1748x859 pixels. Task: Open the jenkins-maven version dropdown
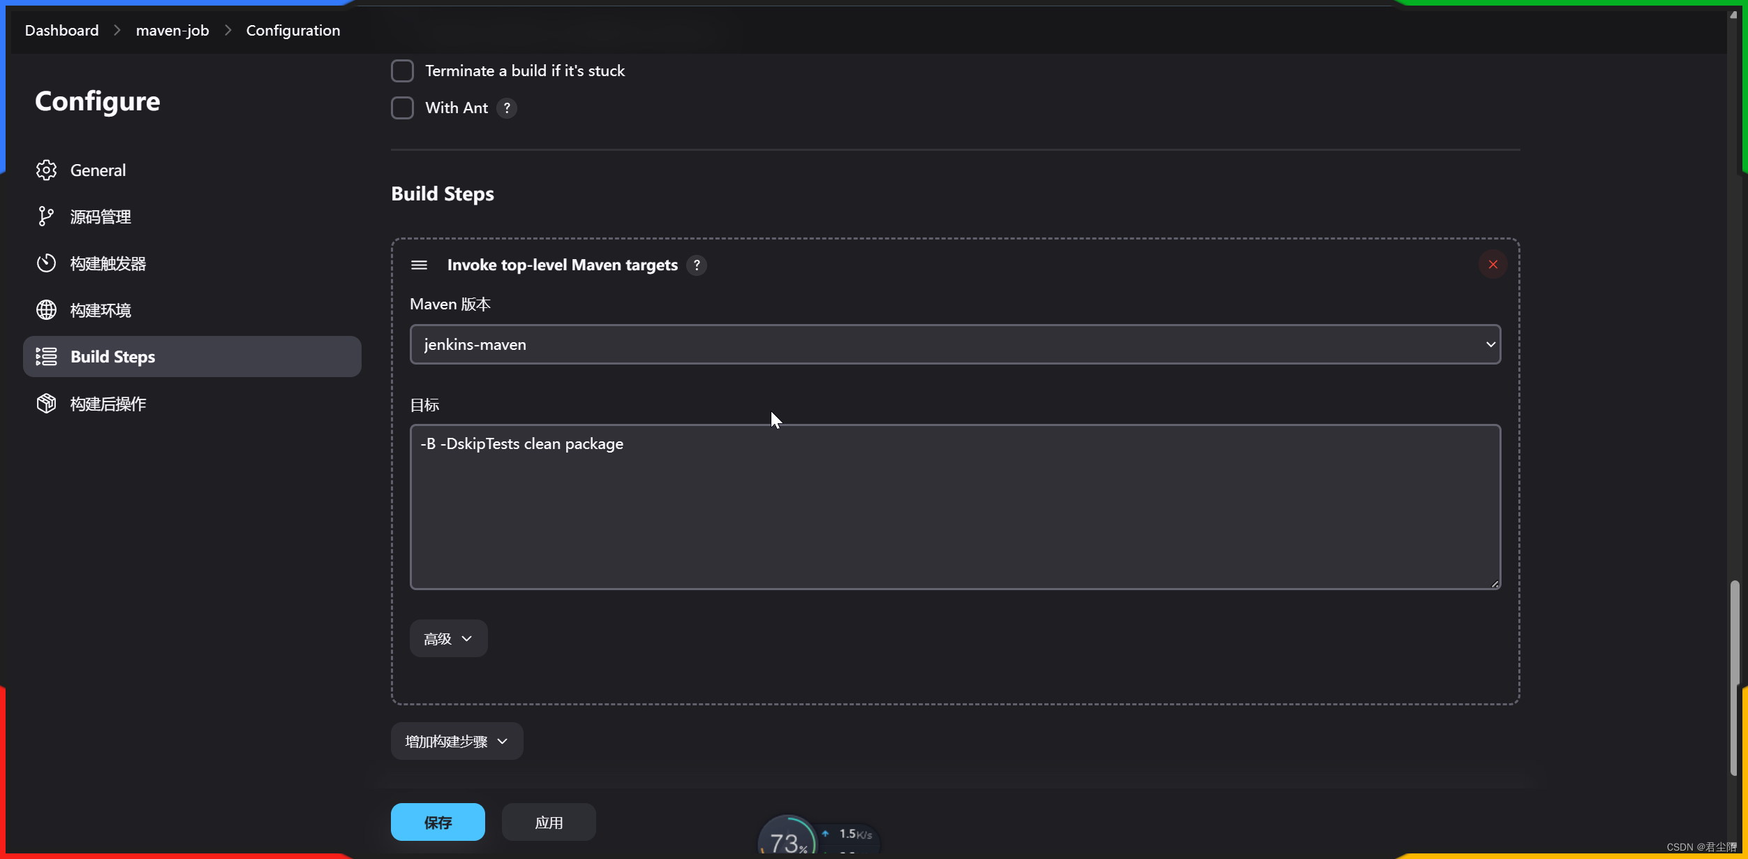[954, 344]
